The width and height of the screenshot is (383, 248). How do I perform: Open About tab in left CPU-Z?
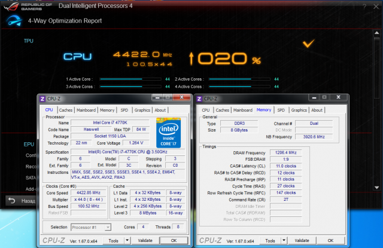point(160,110)
